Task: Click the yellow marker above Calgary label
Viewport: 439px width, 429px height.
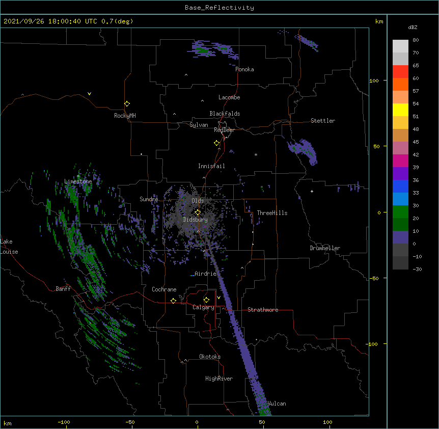Action: click(x=206, y=300)
